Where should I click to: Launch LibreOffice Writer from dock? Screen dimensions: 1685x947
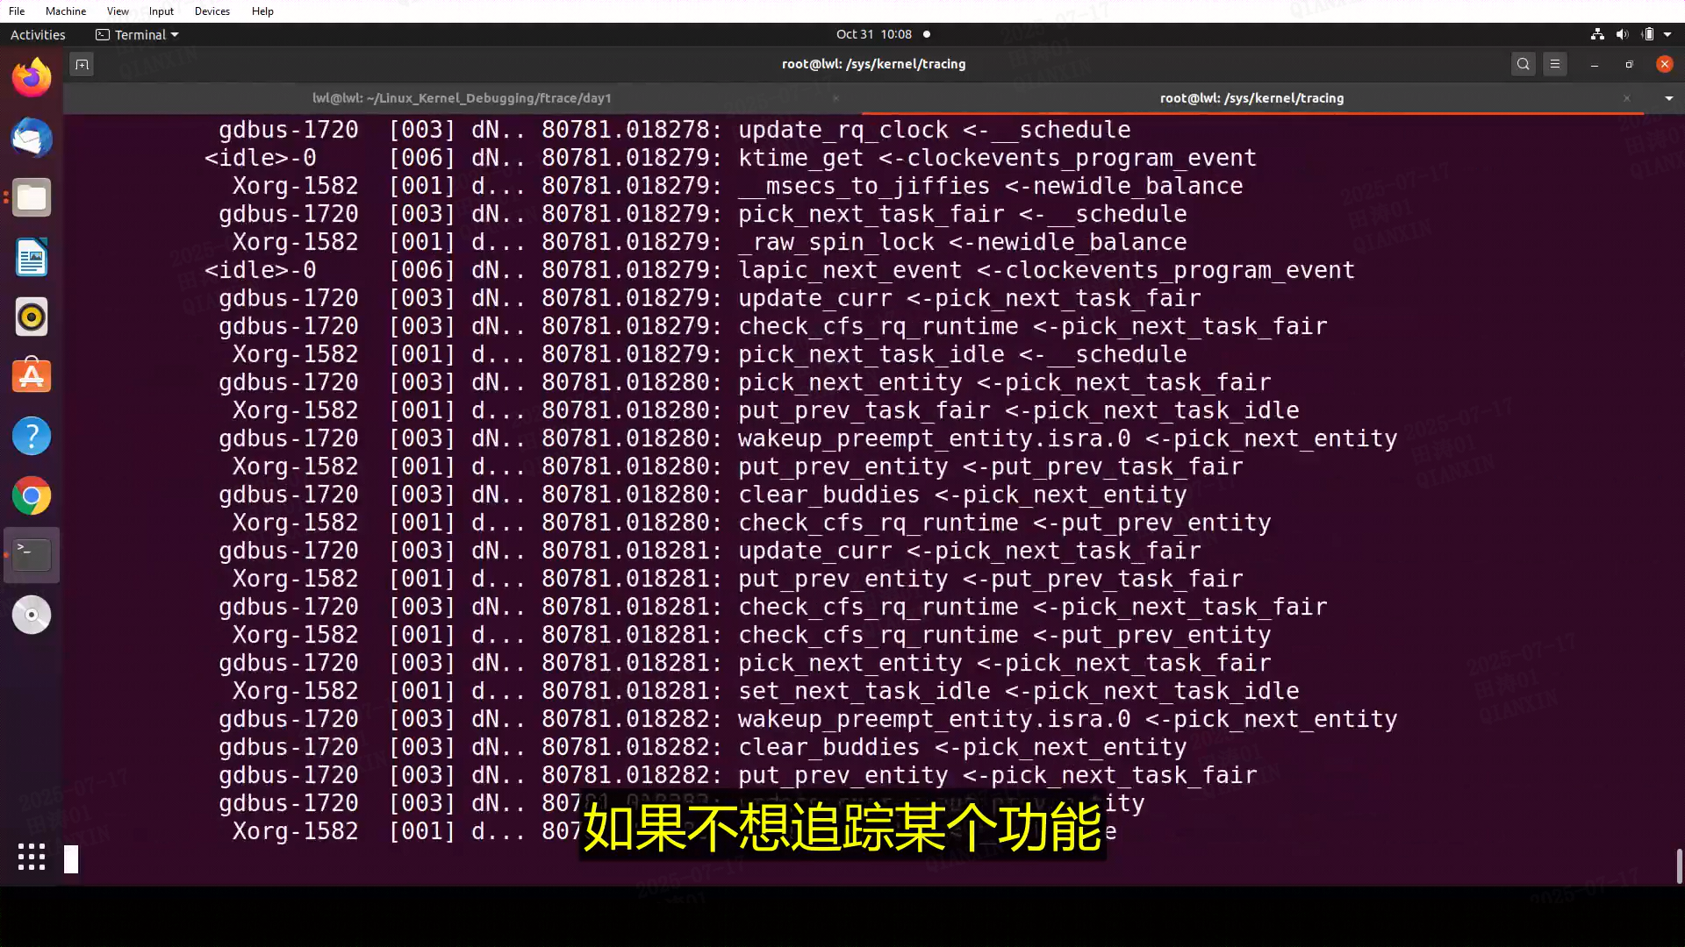pos(32,258)
